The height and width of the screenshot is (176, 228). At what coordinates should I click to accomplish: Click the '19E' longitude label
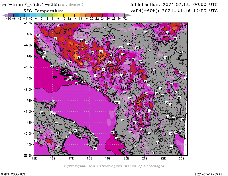pos(108,158)
